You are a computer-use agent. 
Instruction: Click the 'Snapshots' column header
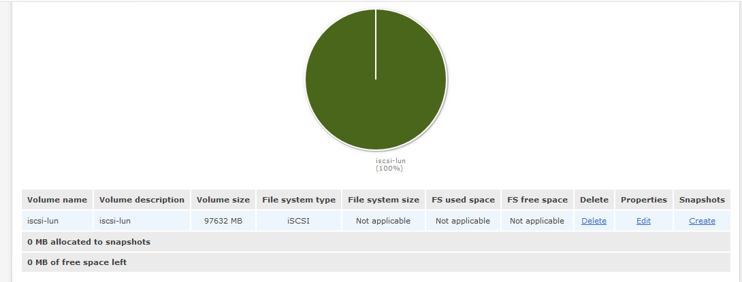pyautogui.click(x=702, y=200)
